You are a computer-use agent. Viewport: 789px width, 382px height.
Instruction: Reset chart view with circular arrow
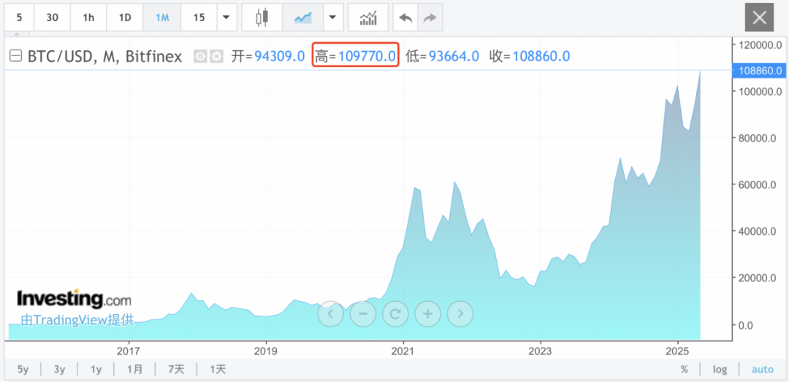395,314
